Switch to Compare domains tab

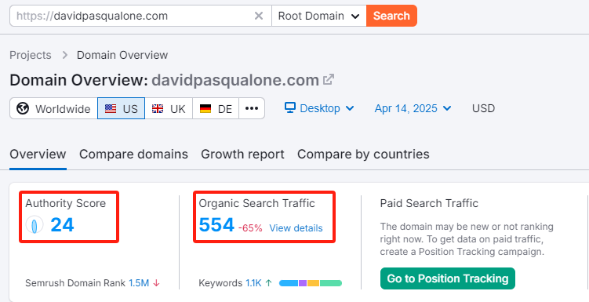coord(134,154)
